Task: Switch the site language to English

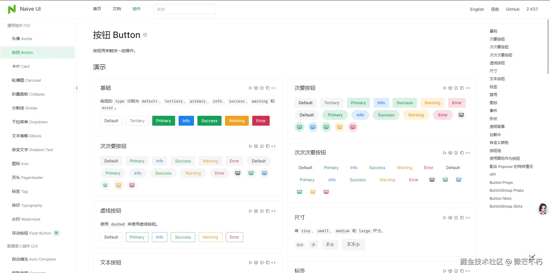Action: (x=477, y=9)
